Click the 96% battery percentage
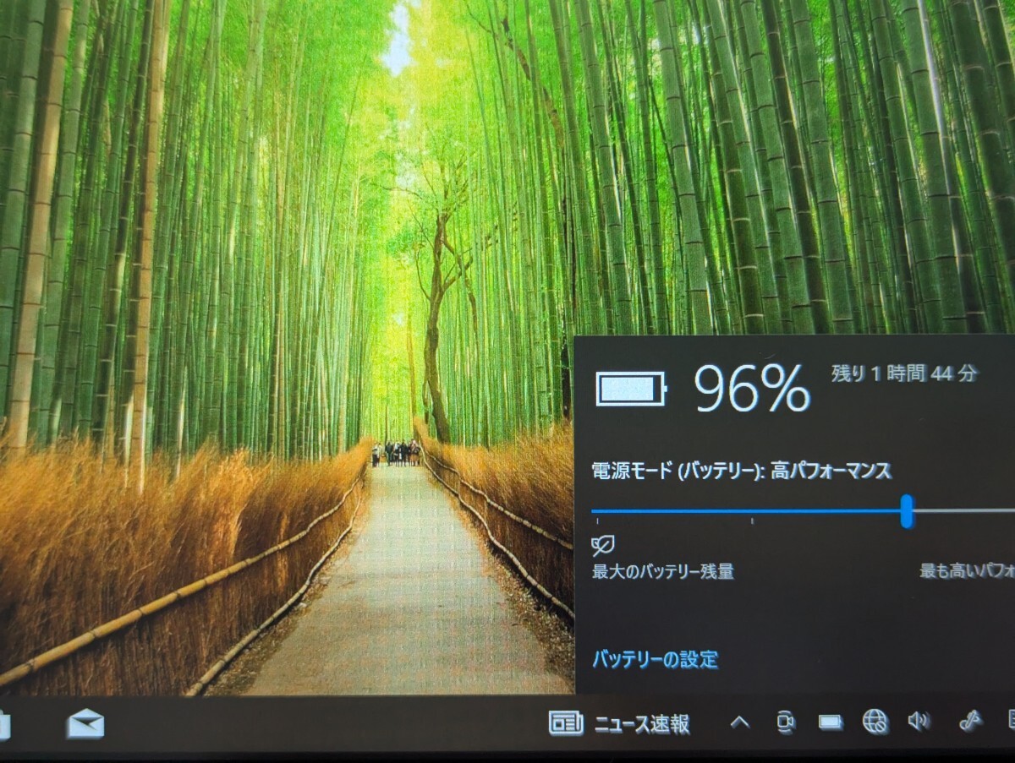The width and height of the screenshot is (1015, 763). click(x=752, y=389)
